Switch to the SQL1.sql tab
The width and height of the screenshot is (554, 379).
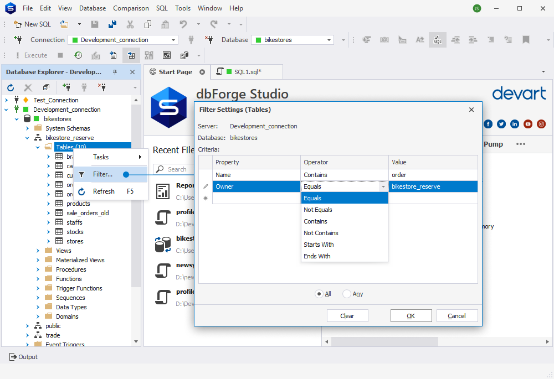pos(247,72)
